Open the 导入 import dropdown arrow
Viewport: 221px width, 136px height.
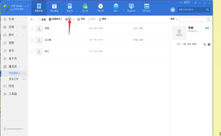pyautogui.click(x=74, y=19)
